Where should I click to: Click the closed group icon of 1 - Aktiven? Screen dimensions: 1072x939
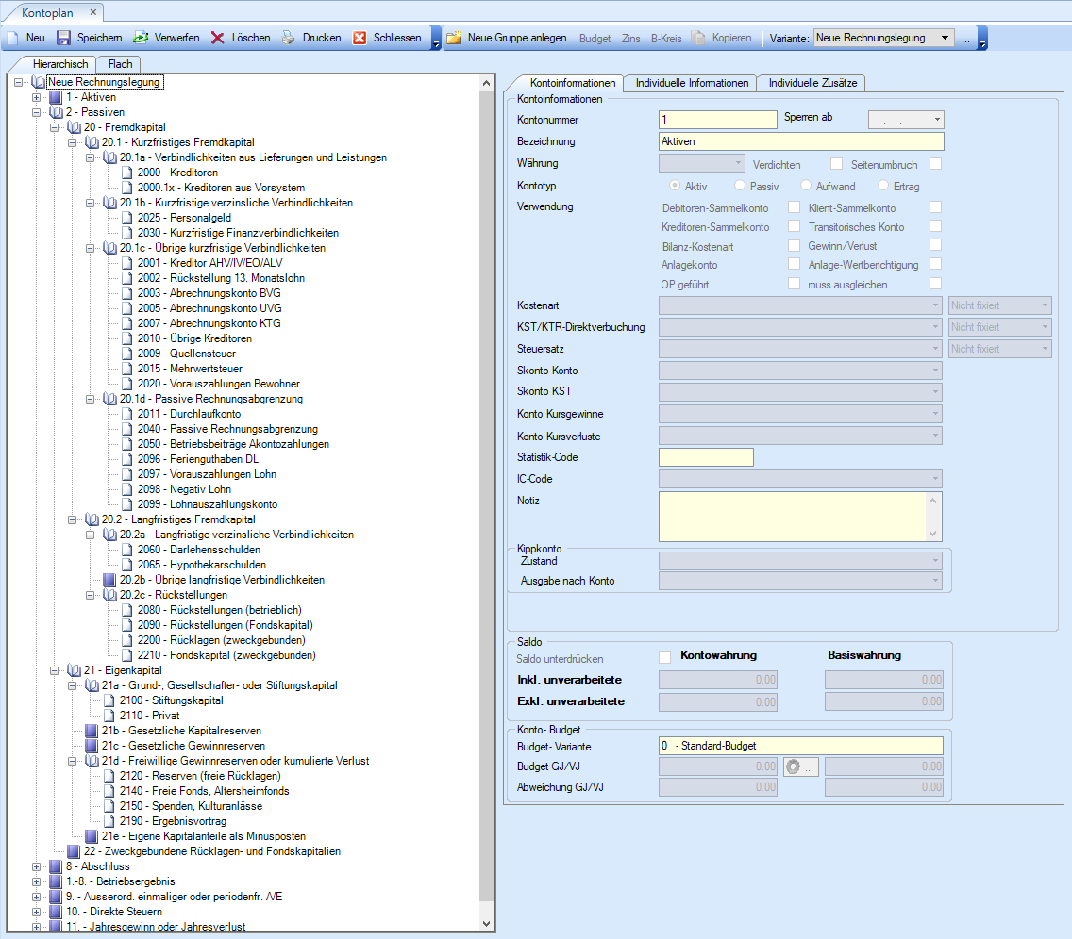click(56, 97)
